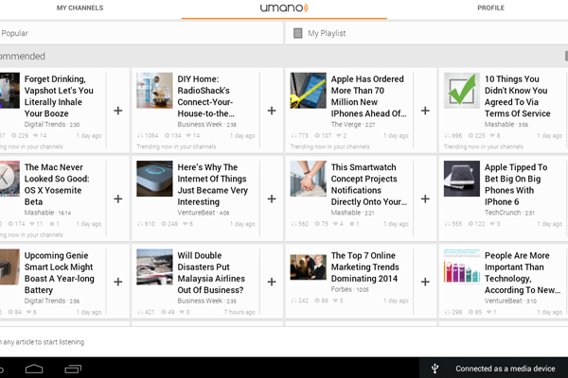Tap the USB connection status icon
This screenshot has width=568, height=378.
(435, 369)
